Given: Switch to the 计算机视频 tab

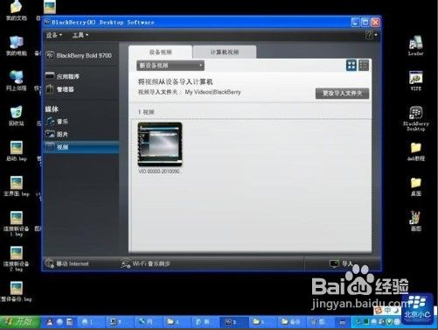Looking at the screenshot, I should point(225,53).
